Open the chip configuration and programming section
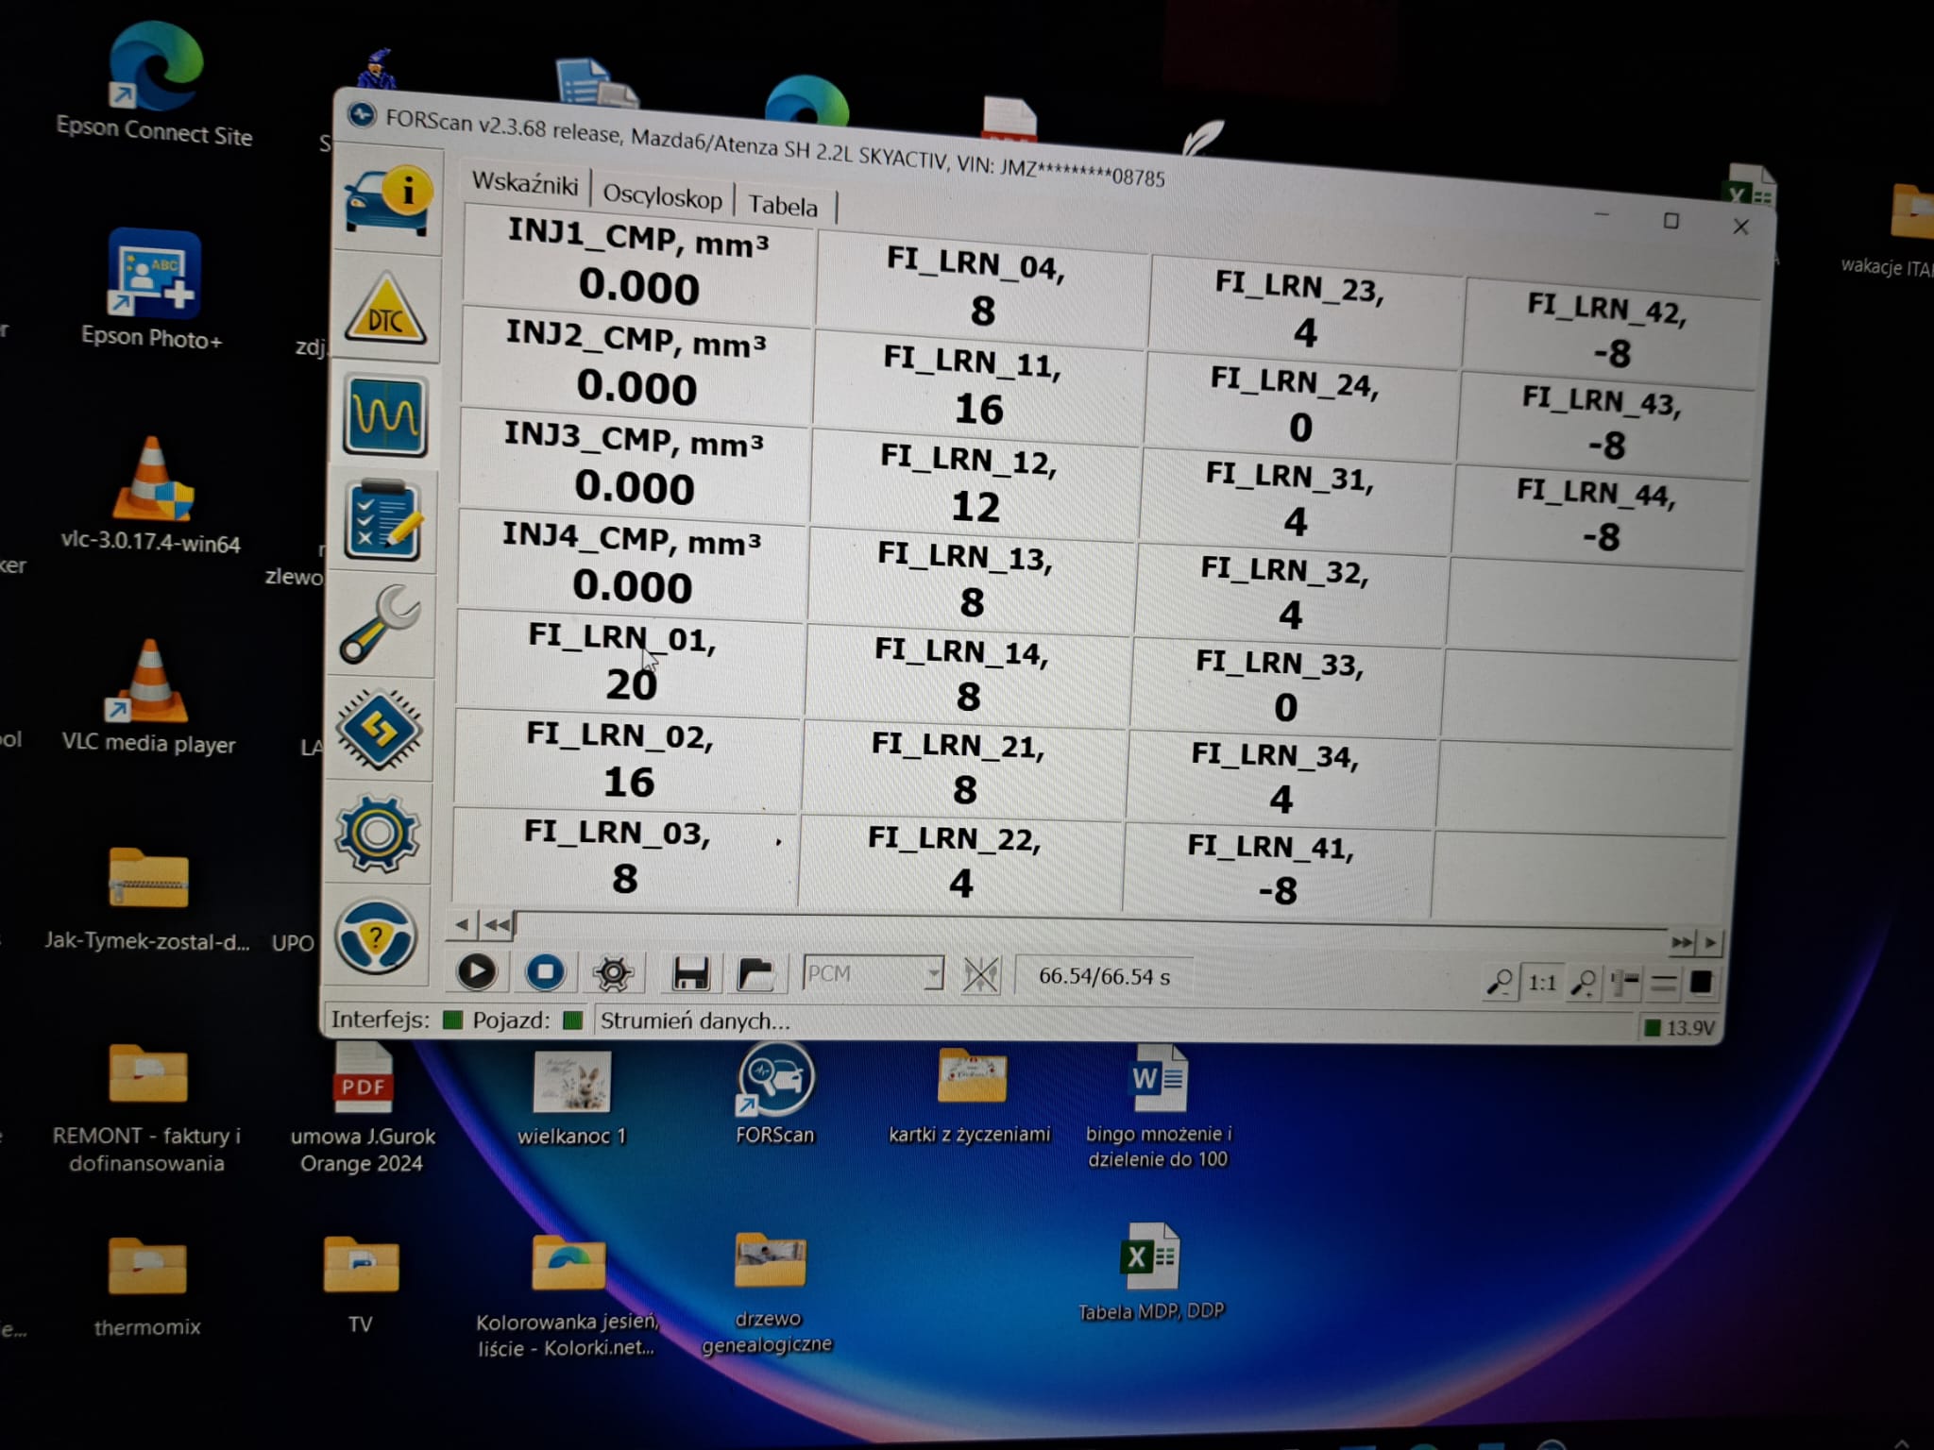The image size is (1934, 1450). [x=379, y=729]
